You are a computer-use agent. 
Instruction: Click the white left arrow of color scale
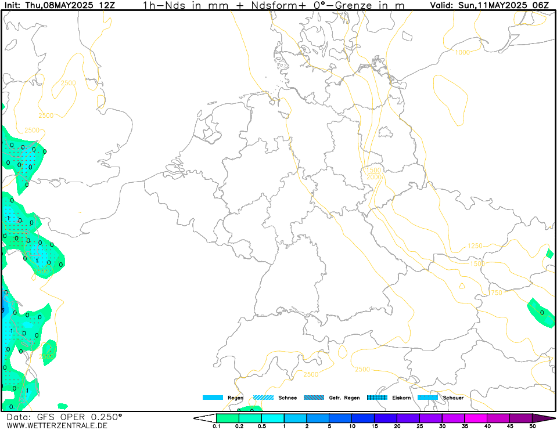[204, 418]
